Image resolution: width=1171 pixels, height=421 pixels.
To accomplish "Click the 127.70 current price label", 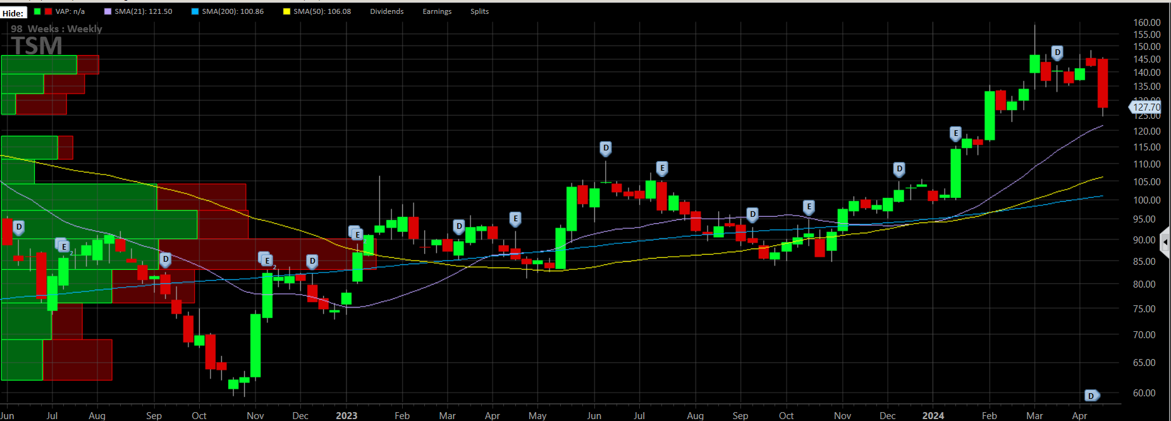I will 1146,107.
